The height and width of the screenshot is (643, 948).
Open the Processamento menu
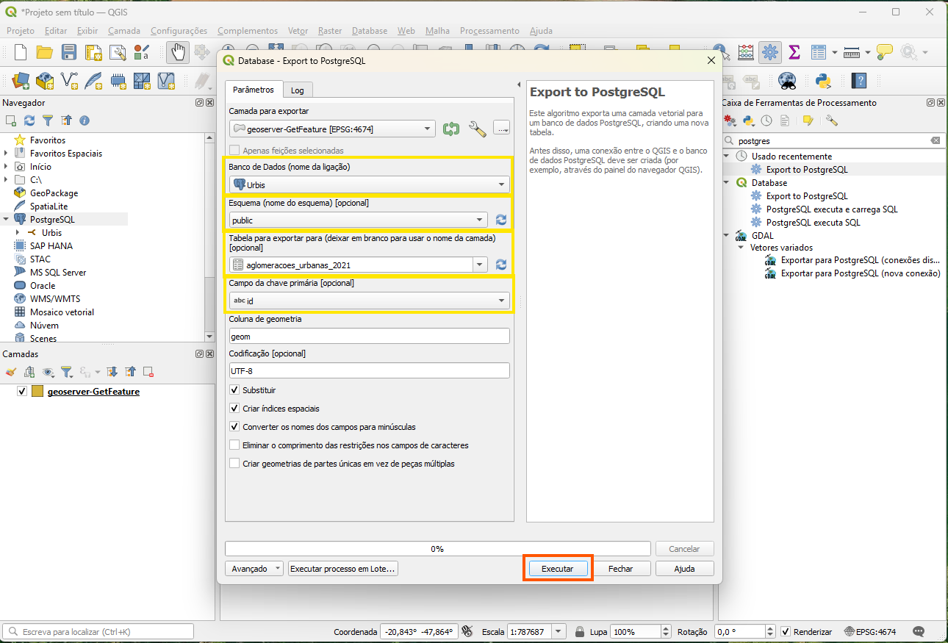(x=489, y=31)
